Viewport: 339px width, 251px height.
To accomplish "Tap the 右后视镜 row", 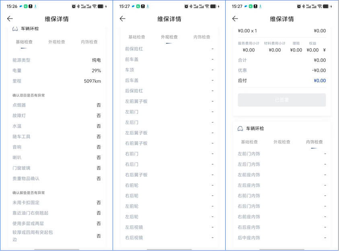I will (x=169, y=238).
